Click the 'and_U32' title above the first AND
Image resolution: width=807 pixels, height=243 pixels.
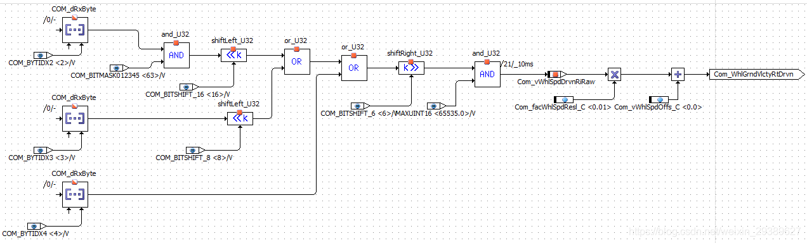[175, 34]
